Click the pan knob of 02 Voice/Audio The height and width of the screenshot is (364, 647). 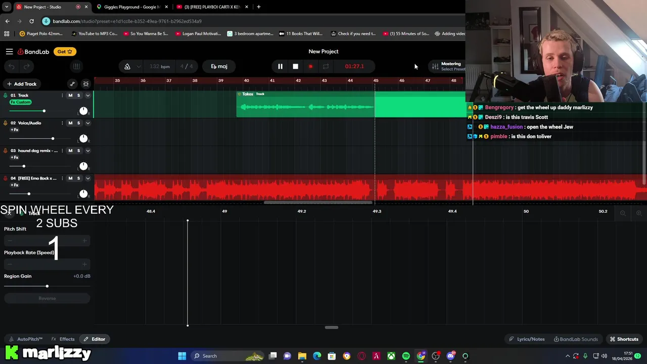click(x=83, y=139)
